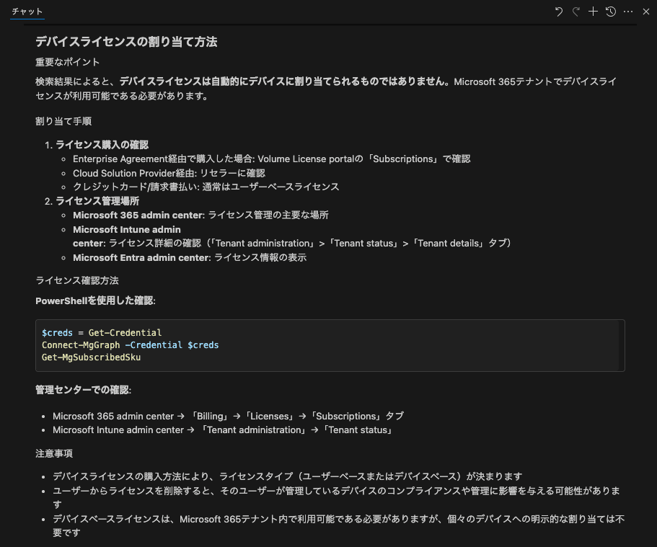The image size is (657, 547).
Task: Close the chat panel with X icon
Action: pos(645,12)
